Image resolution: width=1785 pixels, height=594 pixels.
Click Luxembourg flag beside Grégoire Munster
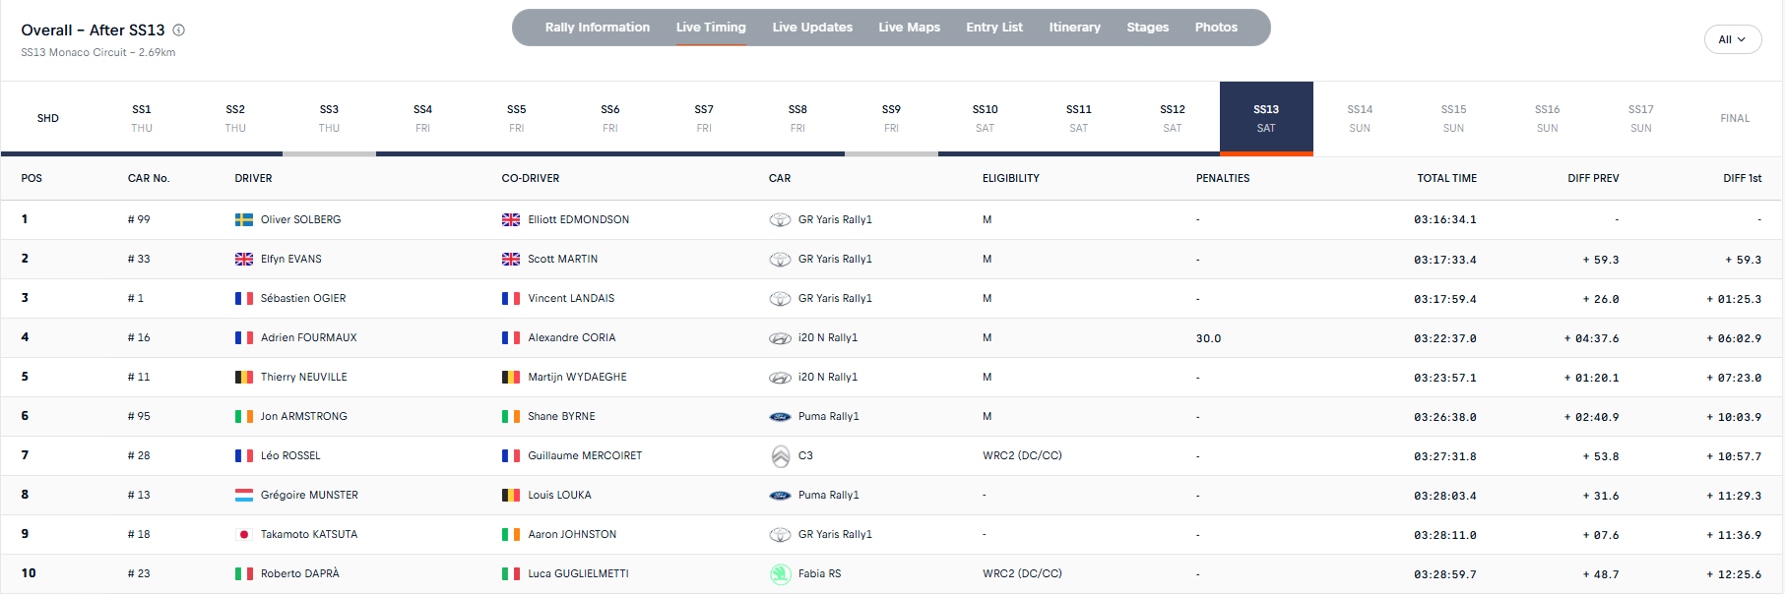point(244,496)
